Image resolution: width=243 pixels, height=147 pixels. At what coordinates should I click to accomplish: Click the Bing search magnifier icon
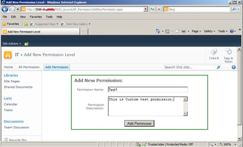coord(234,9)
